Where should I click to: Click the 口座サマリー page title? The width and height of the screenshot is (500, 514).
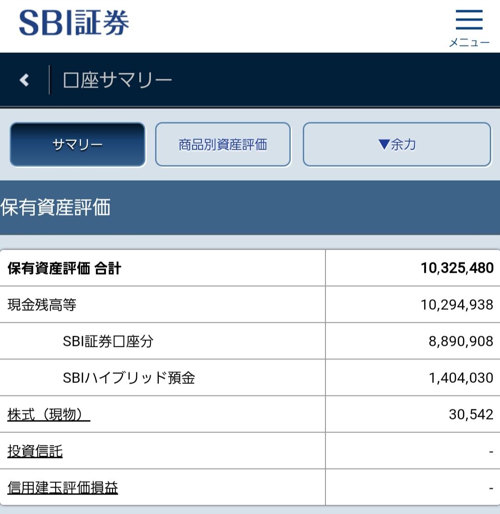tap(117, 80)
